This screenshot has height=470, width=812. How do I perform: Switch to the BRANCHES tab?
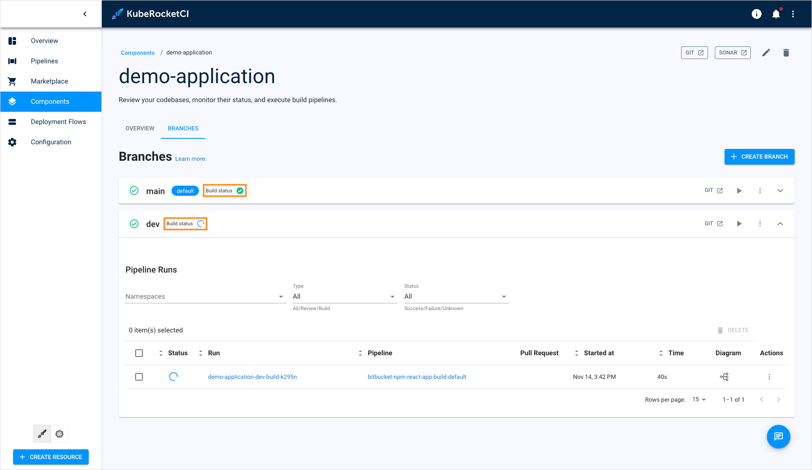[x=183, y=128]
